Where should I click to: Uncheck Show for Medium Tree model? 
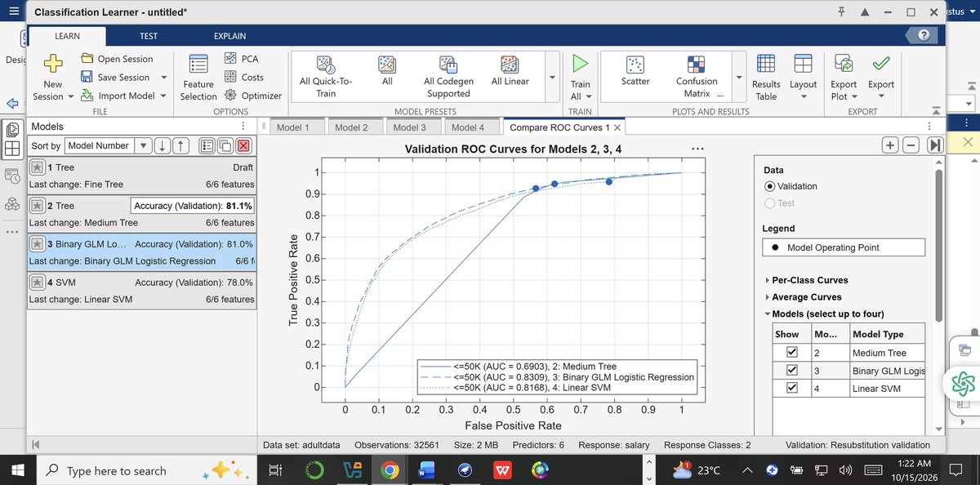[791, 353]
